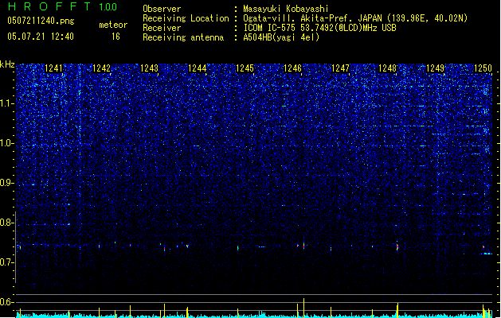Click the 1242 time marker
This screenshot has width=501, height=318.
(x=101, y=68)
